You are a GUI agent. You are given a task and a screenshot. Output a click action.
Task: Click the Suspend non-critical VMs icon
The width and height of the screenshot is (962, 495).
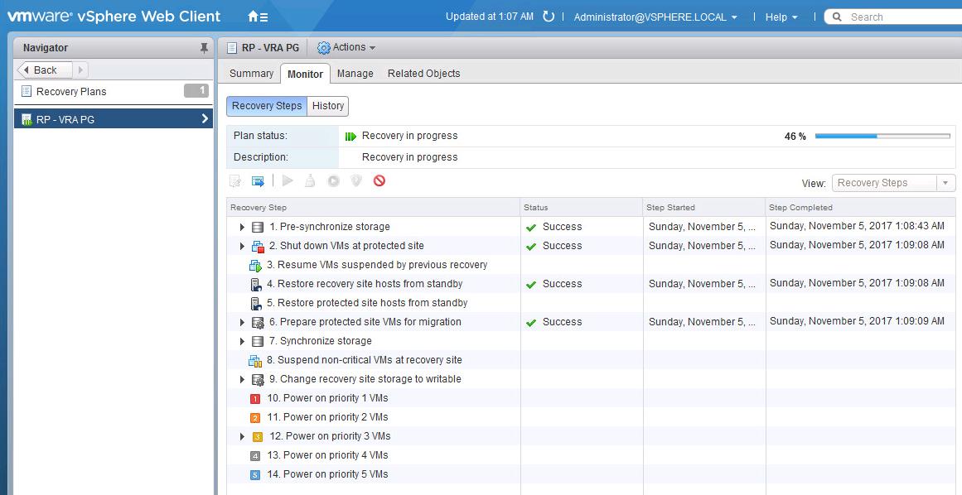[255, 360]
